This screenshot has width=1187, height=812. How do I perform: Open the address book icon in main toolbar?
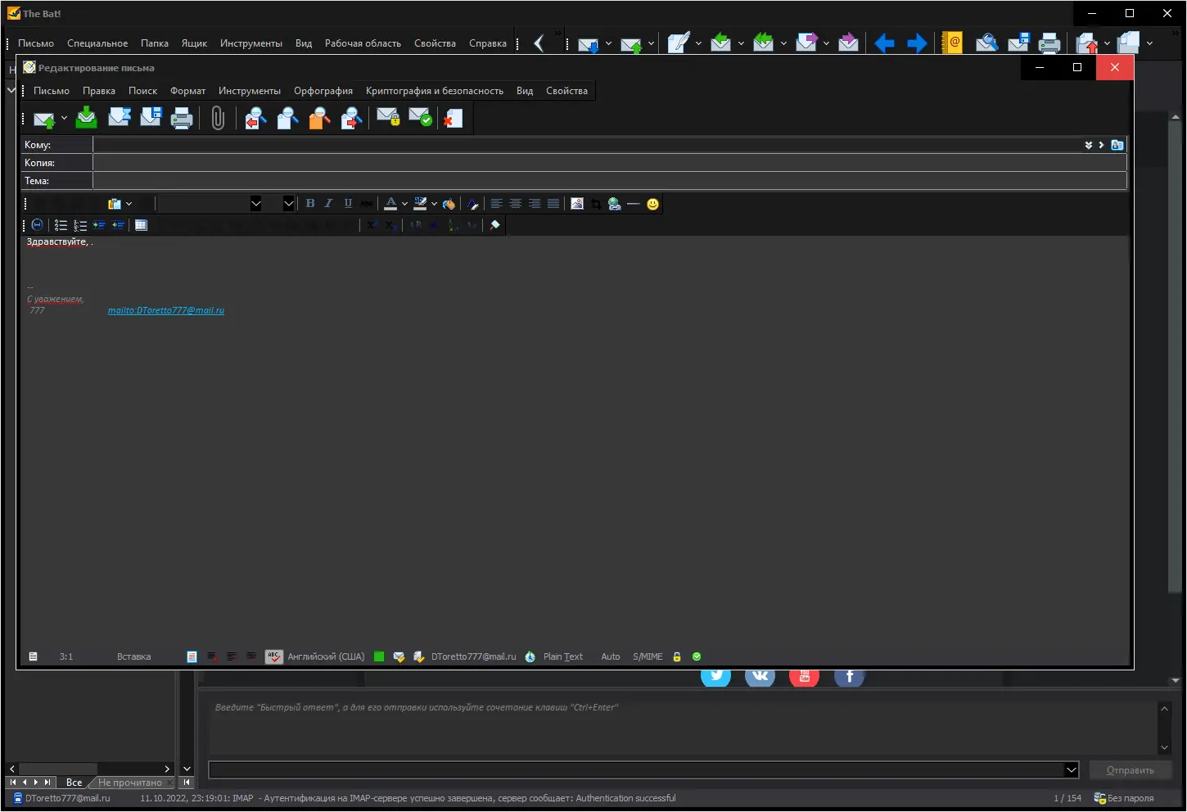click(952, 43)
